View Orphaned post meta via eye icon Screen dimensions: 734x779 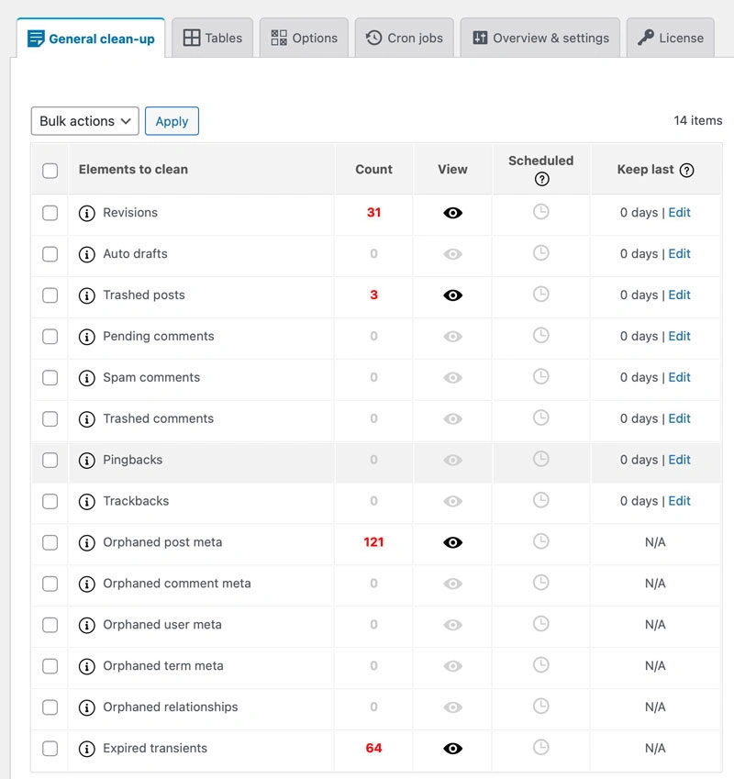click(452, 543)
